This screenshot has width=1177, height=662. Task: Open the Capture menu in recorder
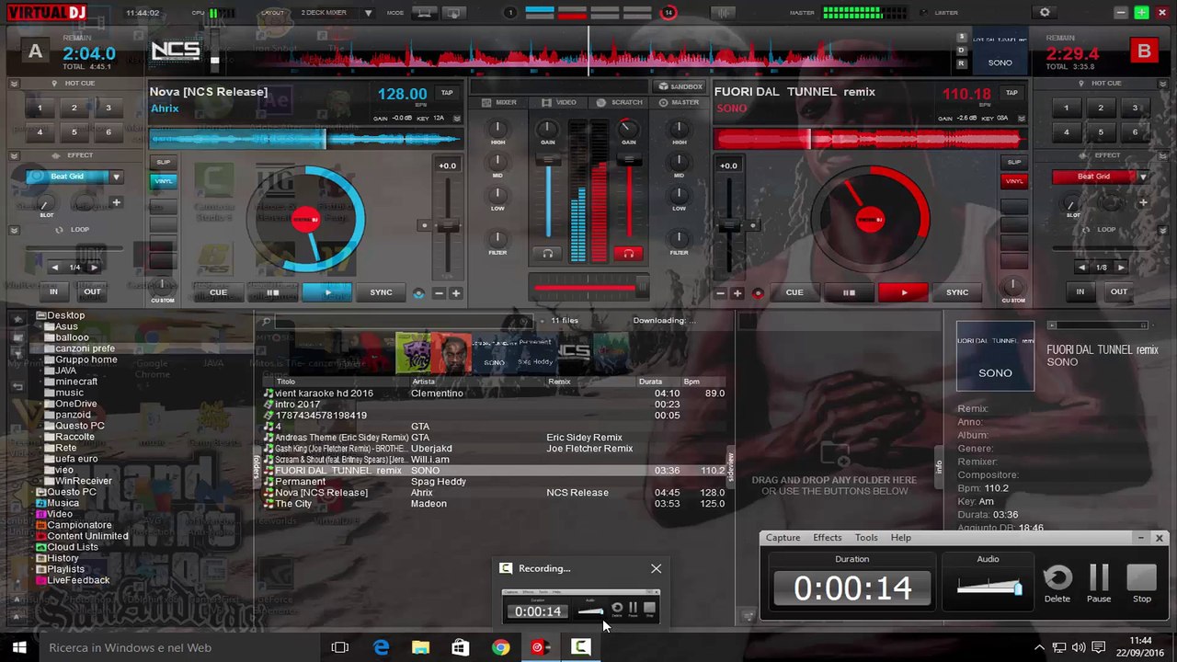click(x=783, y=538)
